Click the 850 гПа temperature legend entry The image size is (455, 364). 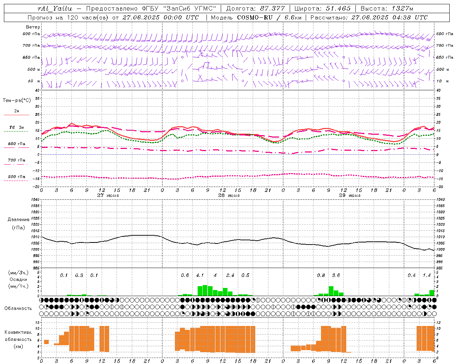[16, 144]
